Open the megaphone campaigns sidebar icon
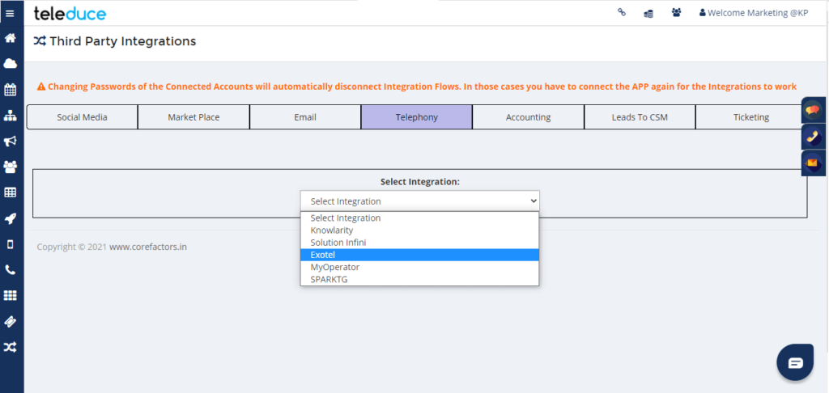Viewport: 829px width, 393px height. click(x=10, y=141)
